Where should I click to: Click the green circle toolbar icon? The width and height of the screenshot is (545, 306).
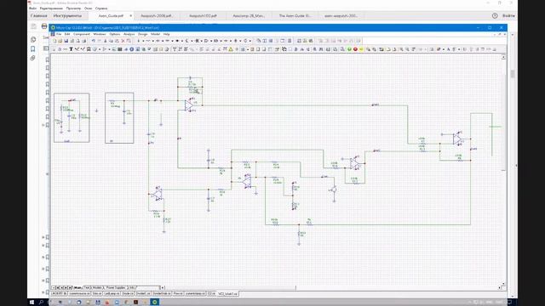click(x=349, y=49)
